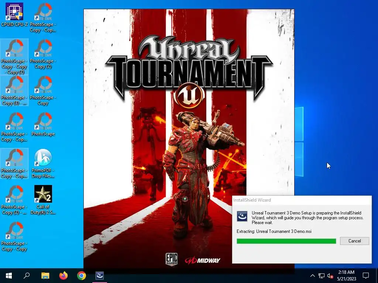
Task: Click the Unreal Tournament splash logo image
Action: coord(189,72)
